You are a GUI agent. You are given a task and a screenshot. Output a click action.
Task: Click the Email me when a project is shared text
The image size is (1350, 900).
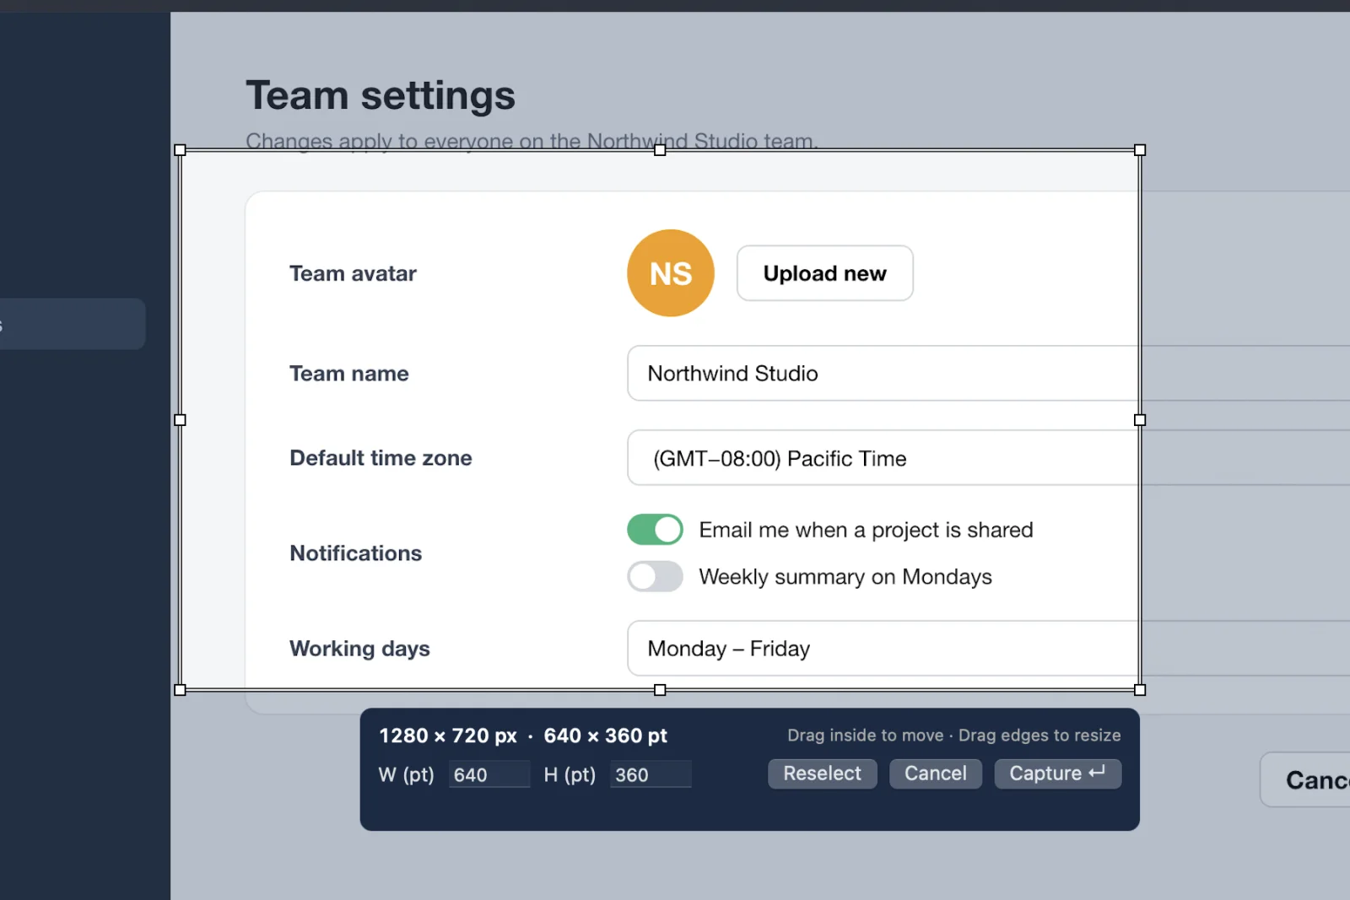point(866,530)
